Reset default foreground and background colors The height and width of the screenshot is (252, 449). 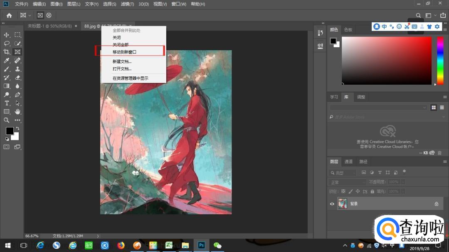[7, 139]
